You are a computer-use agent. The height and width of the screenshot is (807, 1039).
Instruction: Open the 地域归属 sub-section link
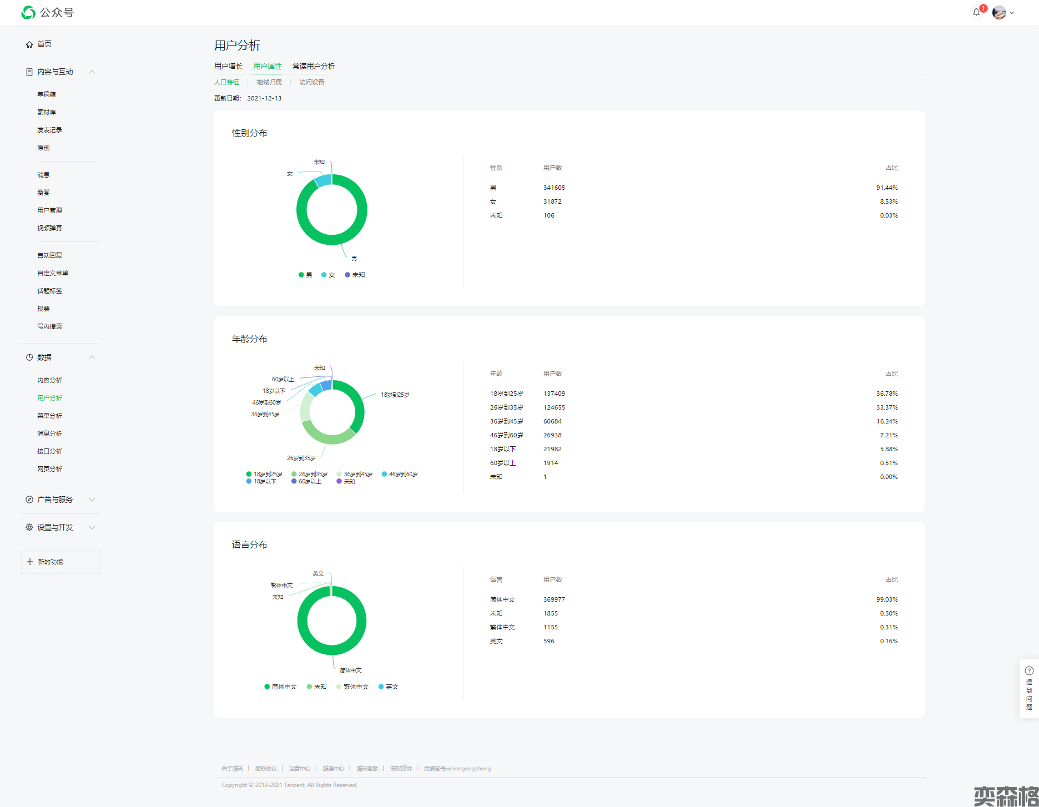tap(269, 82)
